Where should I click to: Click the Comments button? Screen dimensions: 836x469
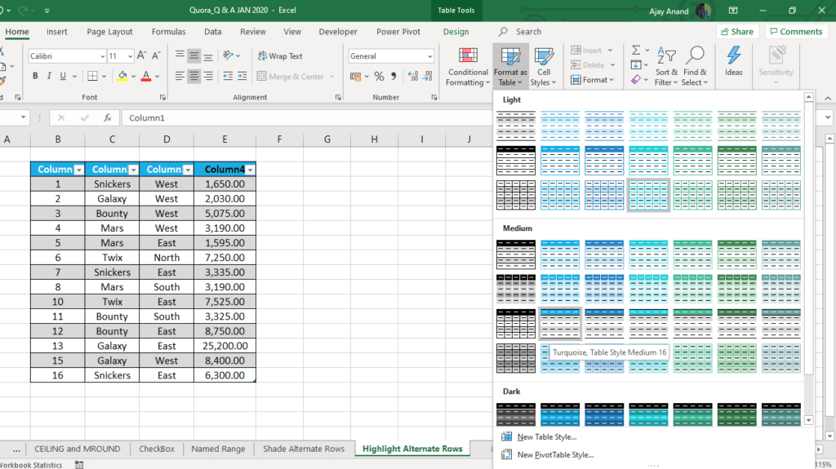[x=797, y=32]
